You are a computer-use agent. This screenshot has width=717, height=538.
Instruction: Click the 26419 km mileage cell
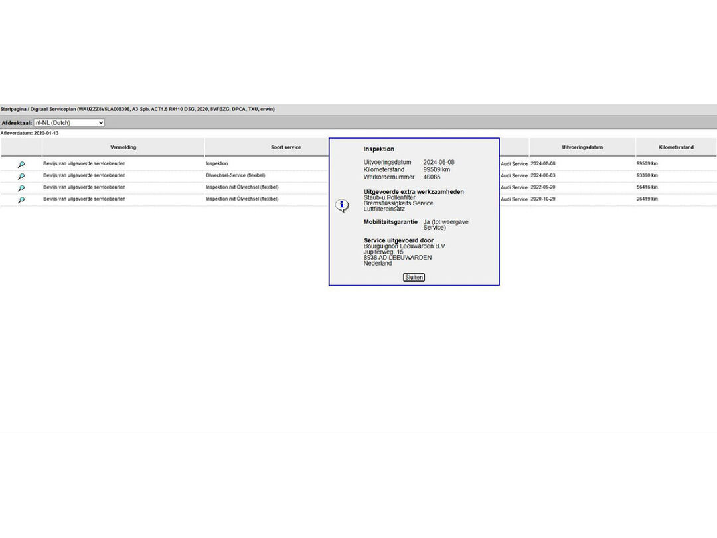[x=647, y=199]
